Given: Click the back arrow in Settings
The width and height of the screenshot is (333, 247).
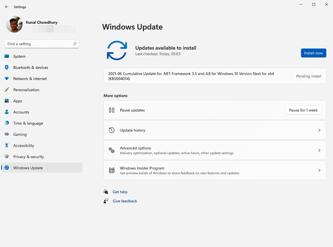Looking at the screenshot, I should point(7,7).
